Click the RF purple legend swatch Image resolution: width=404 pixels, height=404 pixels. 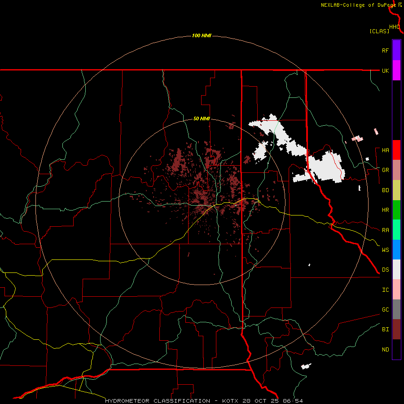396,50
